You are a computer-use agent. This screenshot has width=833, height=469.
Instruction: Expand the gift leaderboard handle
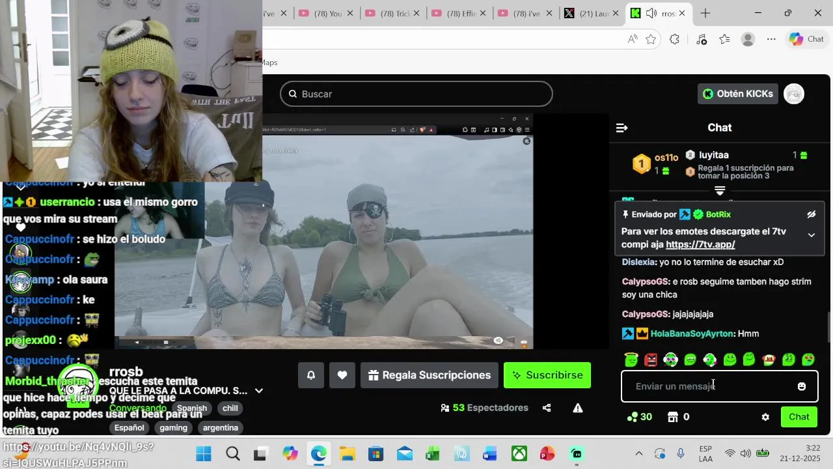pyautogui.click(x=720, y=191)
